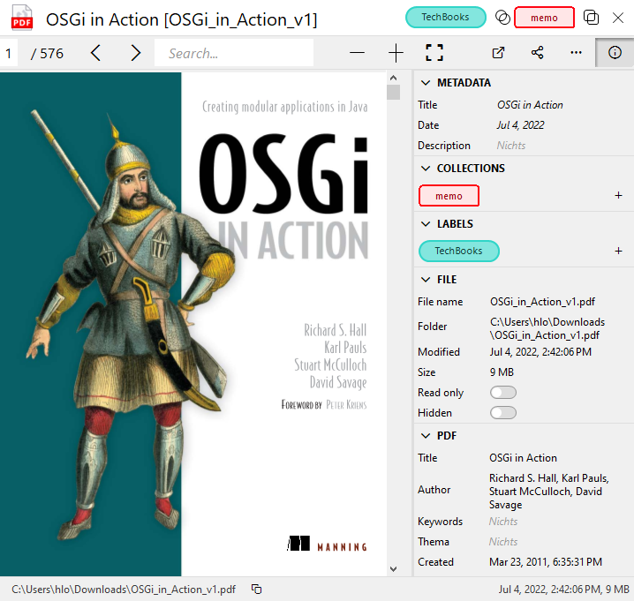634x601 pixels.
Task: Collapse the LABELS section
Action: (426, 224)
